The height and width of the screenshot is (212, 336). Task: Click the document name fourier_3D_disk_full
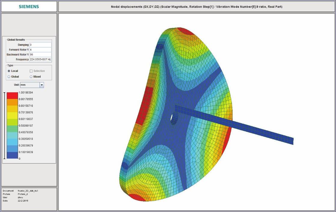(x=28, y=191)
